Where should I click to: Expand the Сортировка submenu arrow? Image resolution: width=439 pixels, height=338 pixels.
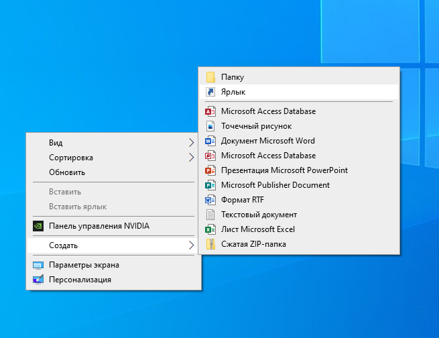191,158
